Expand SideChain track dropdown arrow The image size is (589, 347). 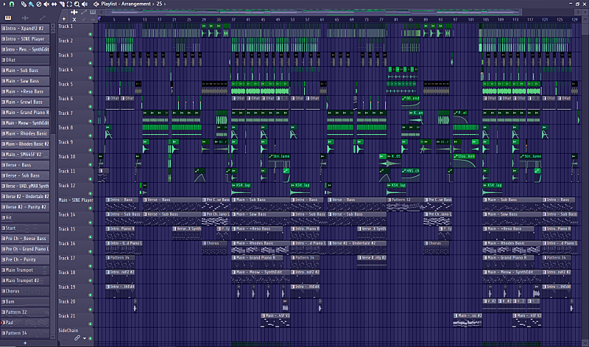pyautogui.click(x=85, y=339)
